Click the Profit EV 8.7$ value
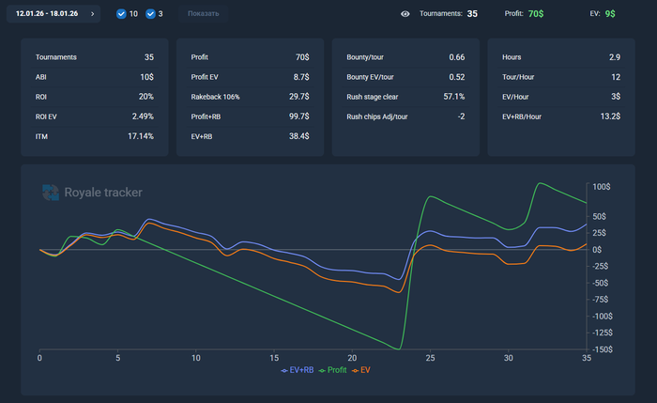 pos(301,77)
